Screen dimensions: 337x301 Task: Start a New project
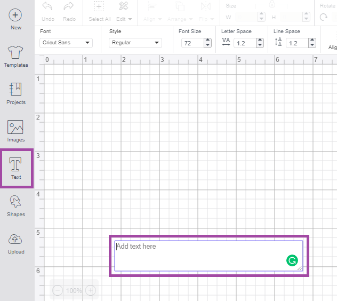tap(15, 19)
